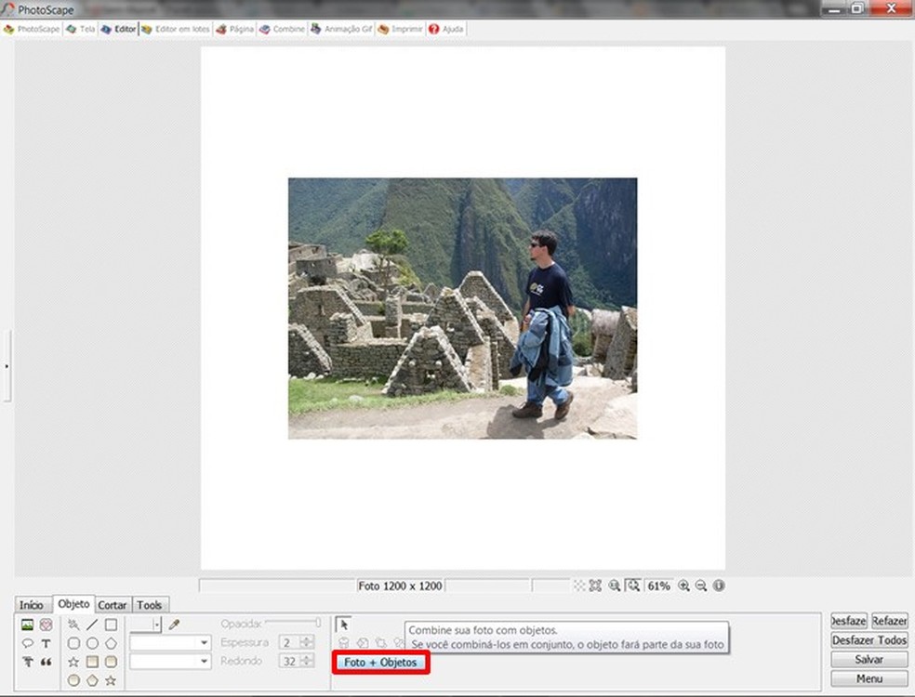Expand the second empty combo box

(204, 661)
